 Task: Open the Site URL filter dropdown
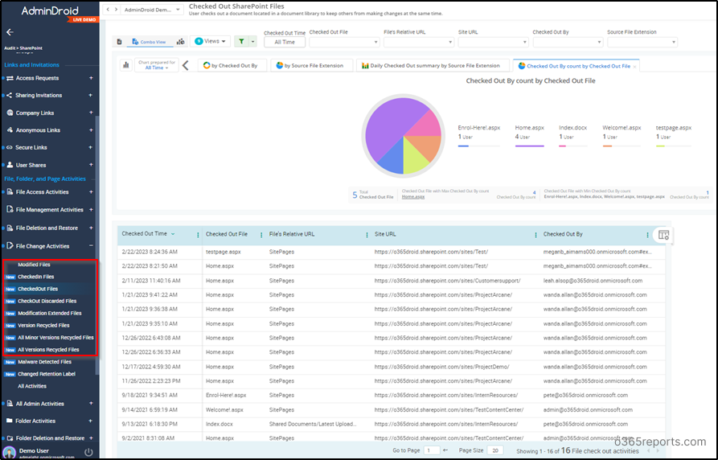[493, 42]
